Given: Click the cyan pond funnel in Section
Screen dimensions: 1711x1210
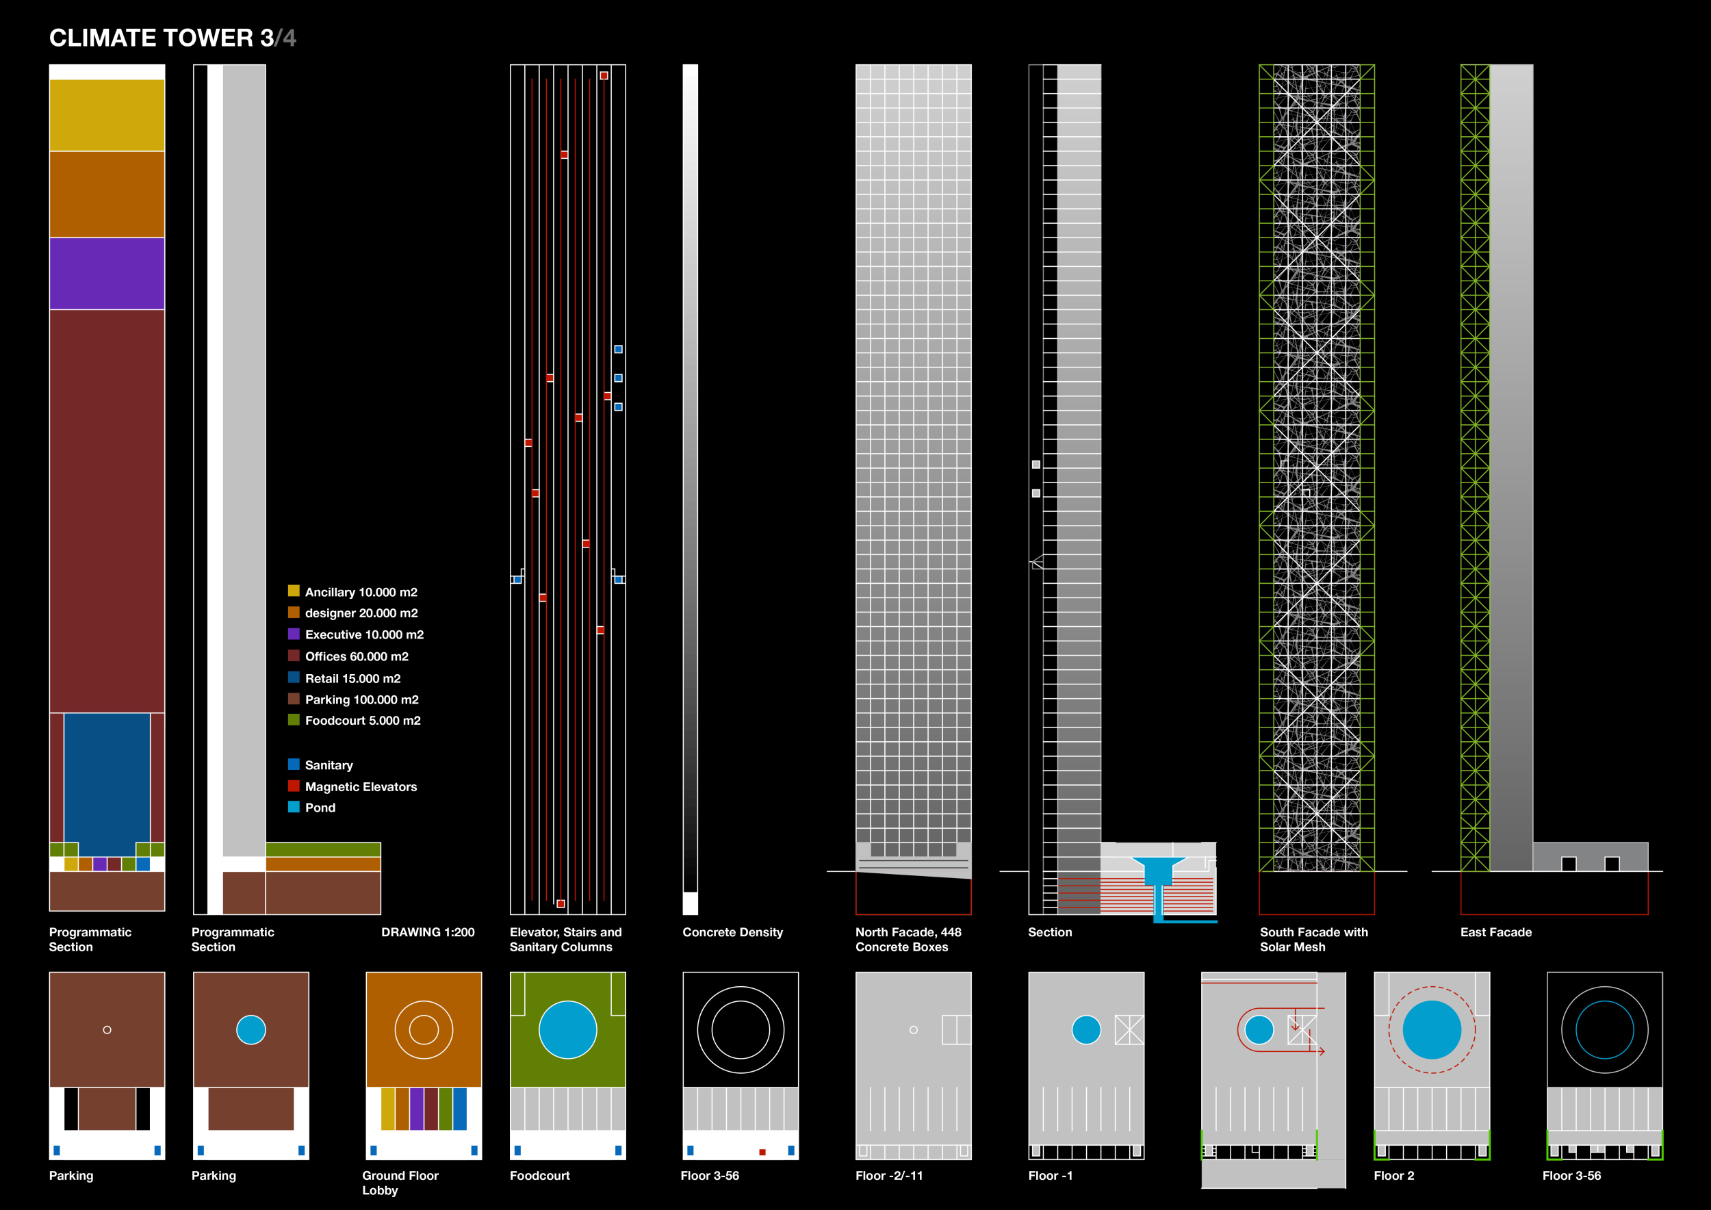Looking at the screenshot, I should click(1158, 871).
